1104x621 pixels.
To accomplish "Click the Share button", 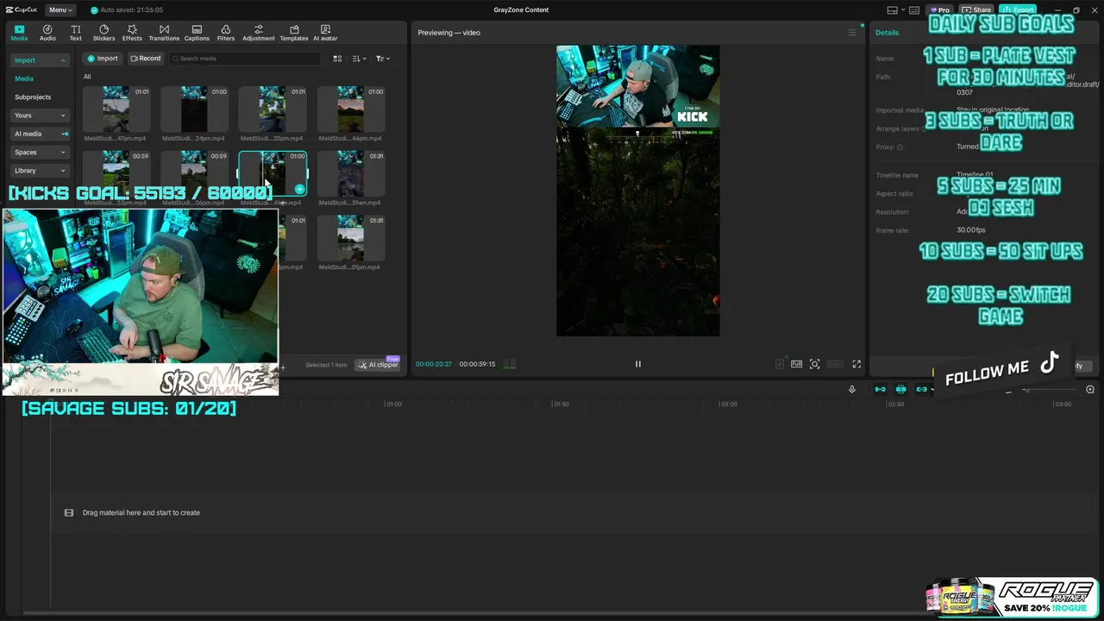I will [977, 9].
